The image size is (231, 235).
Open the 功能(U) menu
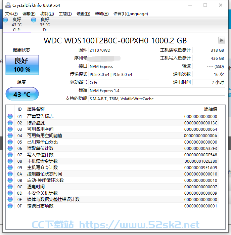point(47,14)
